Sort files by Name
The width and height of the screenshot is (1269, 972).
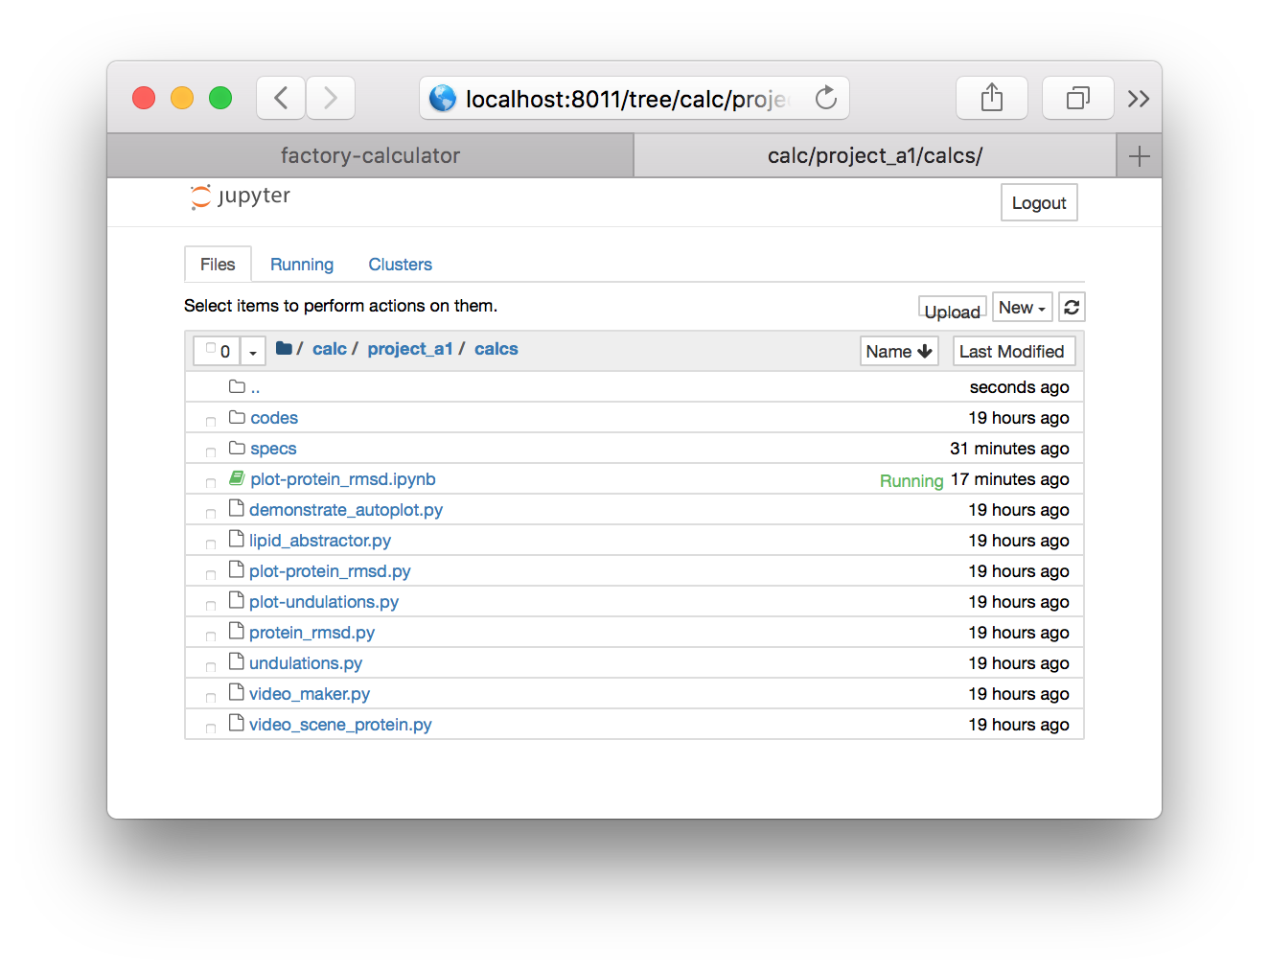pyautogui.click(x=899, y=351)
